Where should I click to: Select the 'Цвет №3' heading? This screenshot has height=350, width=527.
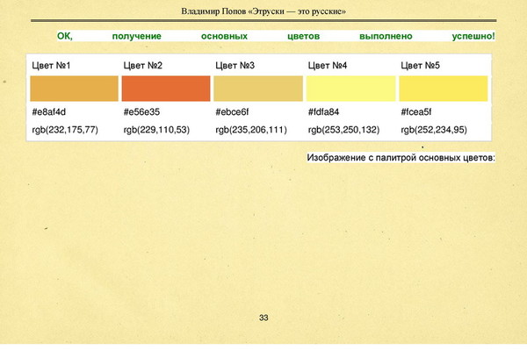pyautogui.click(x=235, y=66)
